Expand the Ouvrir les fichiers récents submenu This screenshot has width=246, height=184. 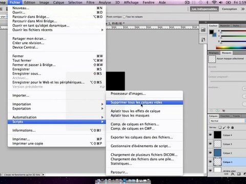click(57, 30)
